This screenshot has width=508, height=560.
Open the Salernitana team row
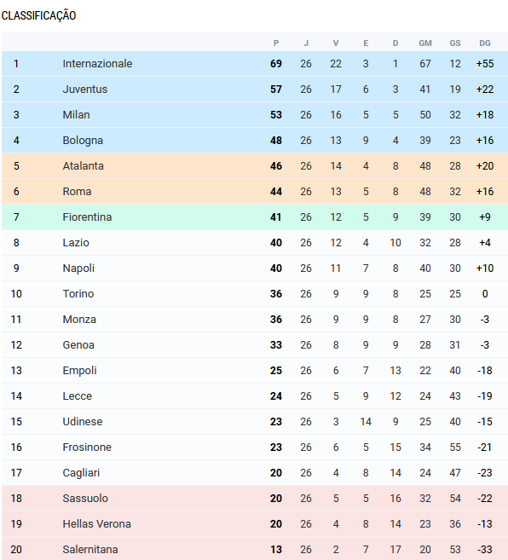pos(255,549)
